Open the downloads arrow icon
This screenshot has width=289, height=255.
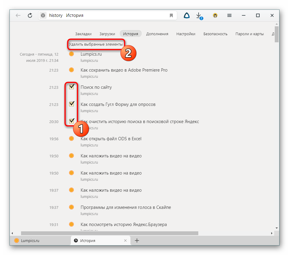pos(199,15)
